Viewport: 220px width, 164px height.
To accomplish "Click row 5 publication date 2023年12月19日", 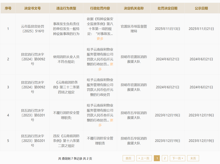I will [201, 141].
